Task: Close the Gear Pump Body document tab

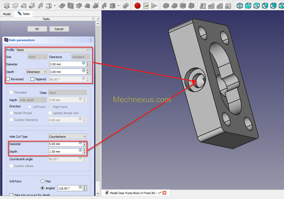Action: (x=164, y=193)
